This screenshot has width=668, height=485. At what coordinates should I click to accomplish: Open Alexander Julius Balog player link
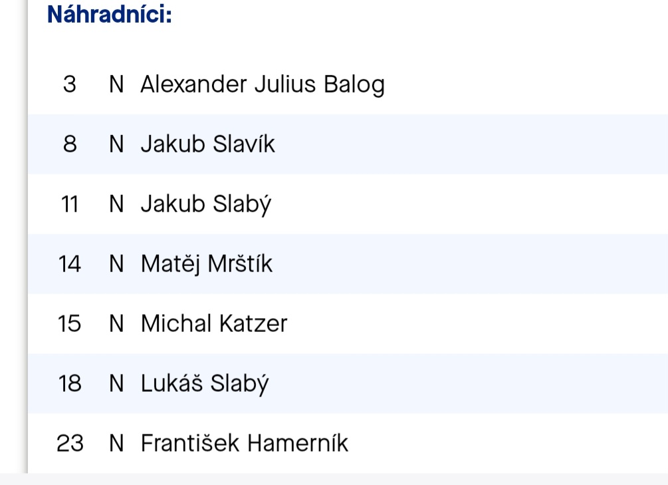263,84
